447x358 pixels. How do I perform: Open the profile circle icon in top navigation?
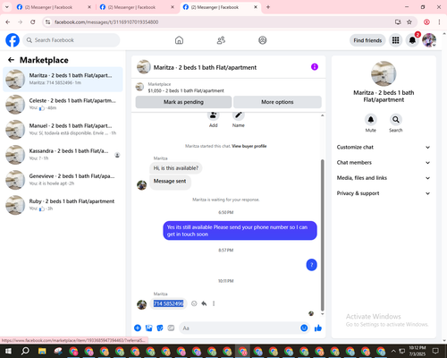tap(263, 40)
